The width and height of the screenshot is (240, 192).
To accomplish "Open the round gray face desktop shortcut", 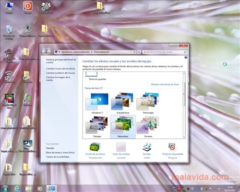I will coord(46,8).
